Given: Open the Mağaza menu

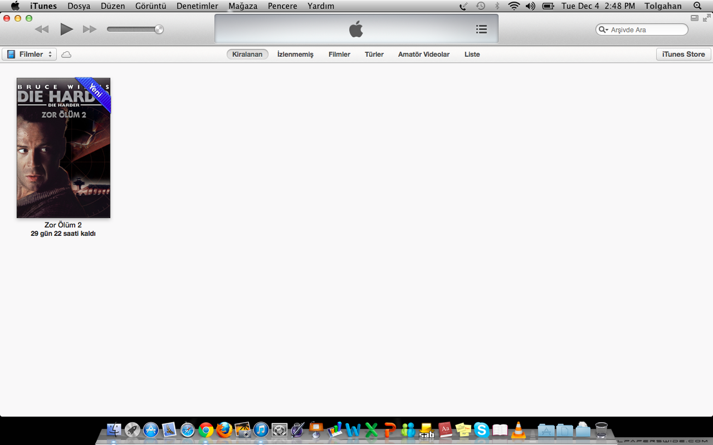Looking at the screenshot, I should pyautogui.click(x=243, y=6).
